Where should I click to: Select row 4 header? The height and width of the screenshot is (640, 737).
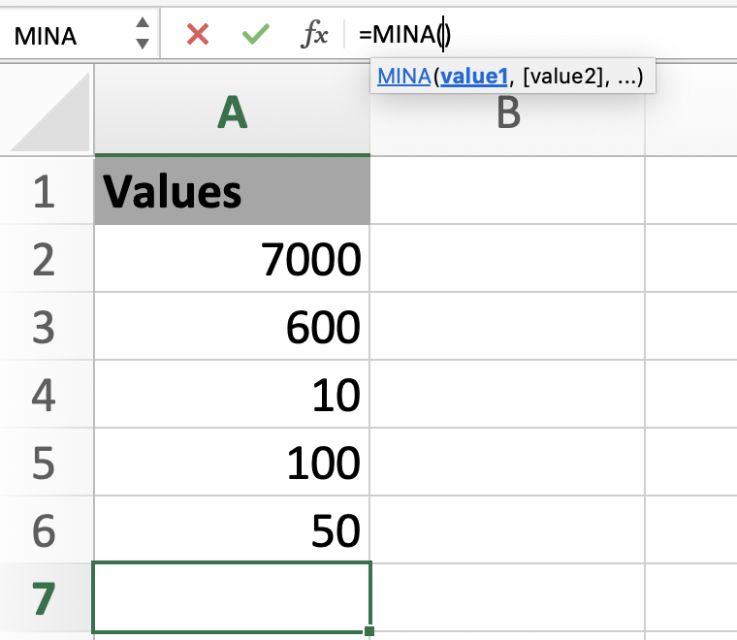pos(46,395)
